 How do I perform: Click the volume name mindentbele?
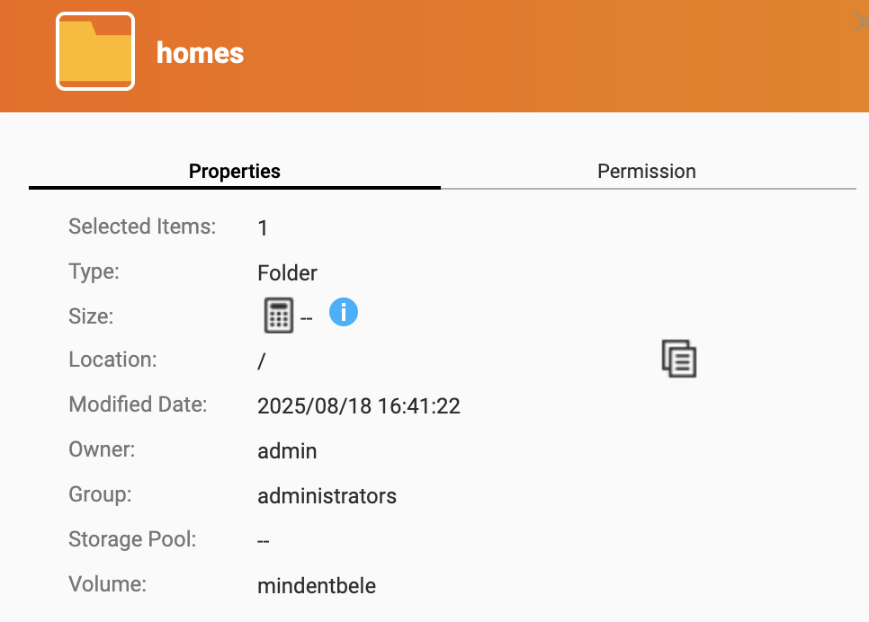(x=317, y=585)
